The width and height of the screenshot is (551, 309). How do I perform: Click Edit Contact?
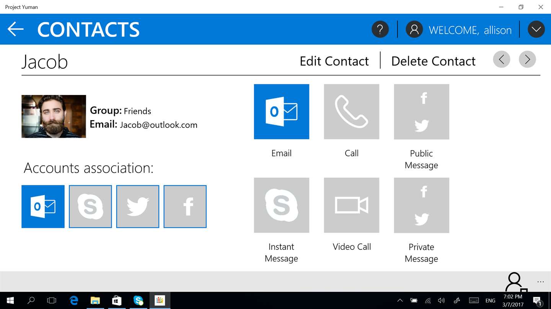pos(334,61)
